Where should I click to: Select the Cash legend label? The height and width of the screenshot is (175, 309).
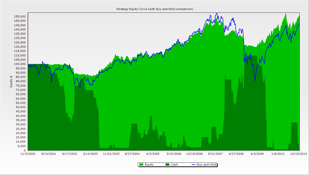click(174, 165)
